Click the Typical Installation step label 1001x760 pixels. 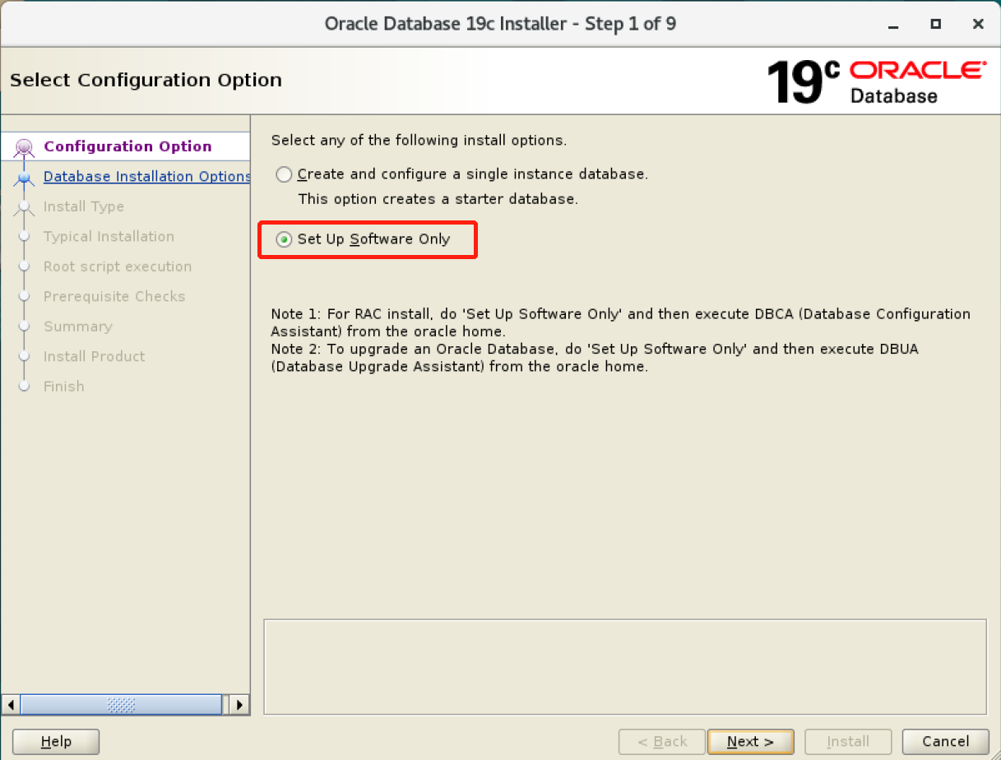coord(109,236)
